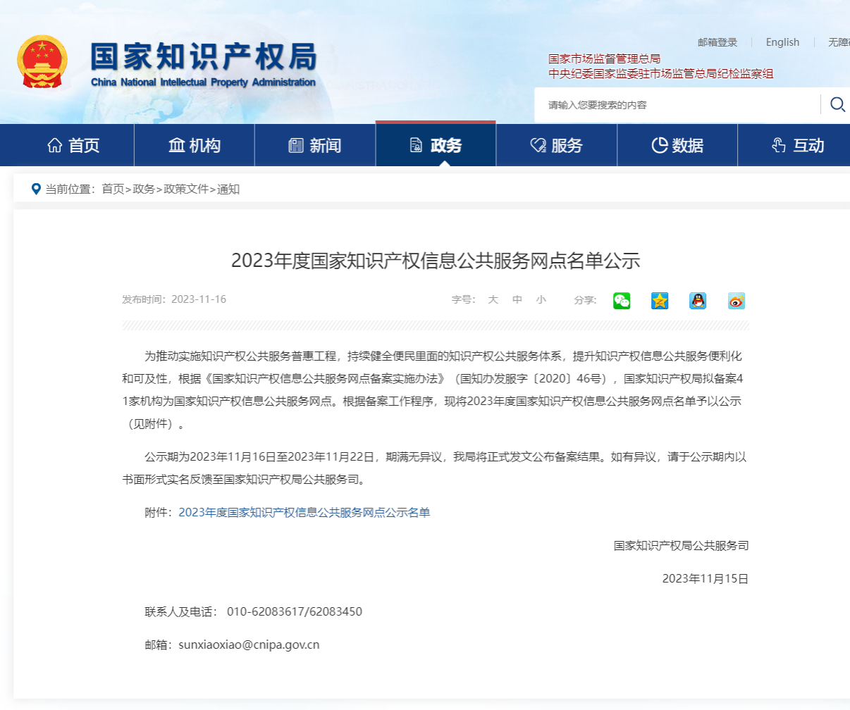Viewport: 850px width, 710px height.
Task: Share to Sina Weibo icon
Action: pyautogui.click(x=736, y=301)
